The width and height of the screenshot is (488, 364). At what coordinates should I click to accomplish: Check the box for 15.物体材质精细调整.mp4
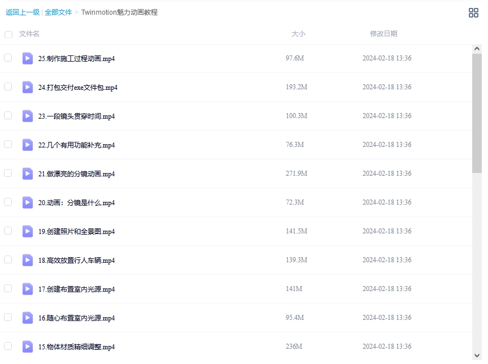(8, 346)
